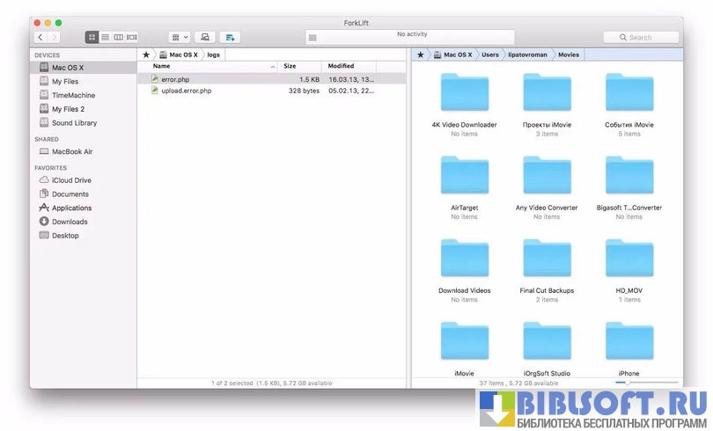Go to Users in right path bar

pyautogui.click(x=489, y=55)
